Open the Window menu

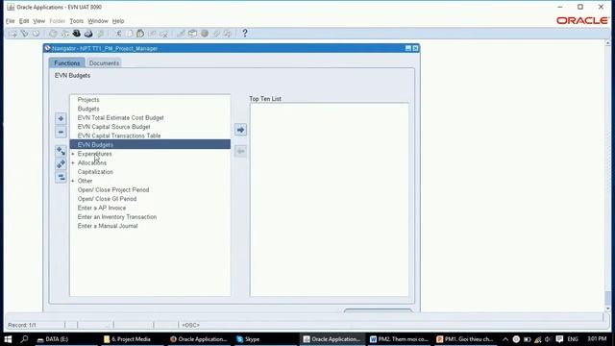click(98, 21)
